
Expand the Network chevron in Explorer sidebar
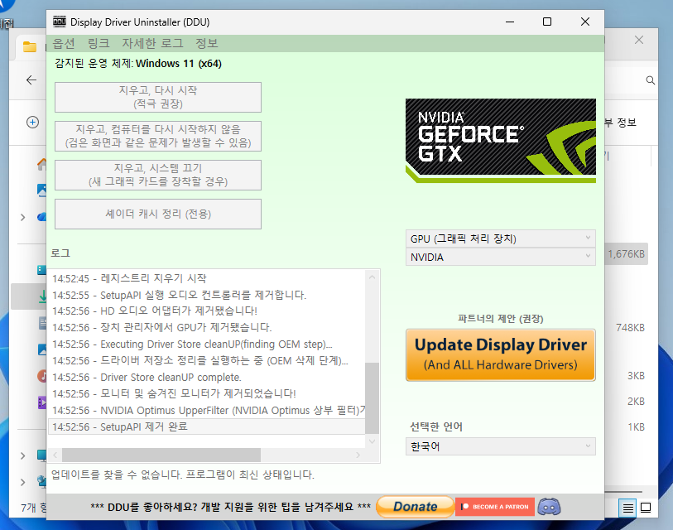(22, 482)
